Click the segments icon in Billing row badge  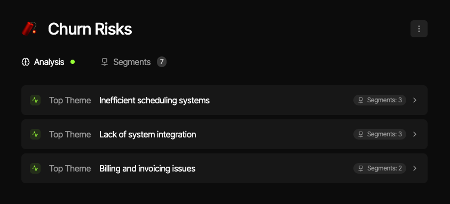pos(361,168)
